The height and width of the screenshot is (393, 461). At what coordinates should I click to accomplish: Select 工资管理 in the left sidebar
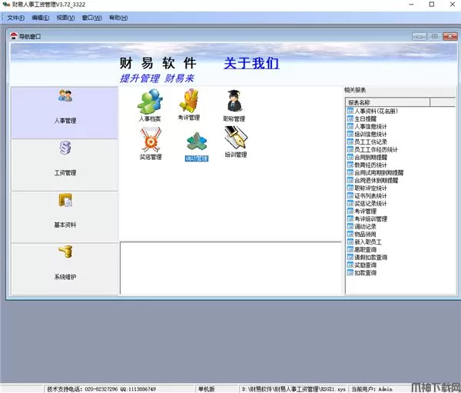pyautogui.click(x=65, y=165)
